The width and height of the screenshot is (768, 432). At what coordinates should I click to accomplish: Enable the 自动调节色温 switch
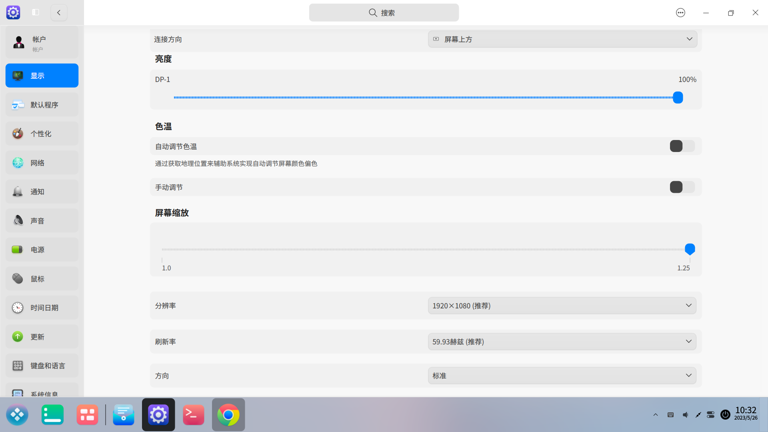(682, 146)
